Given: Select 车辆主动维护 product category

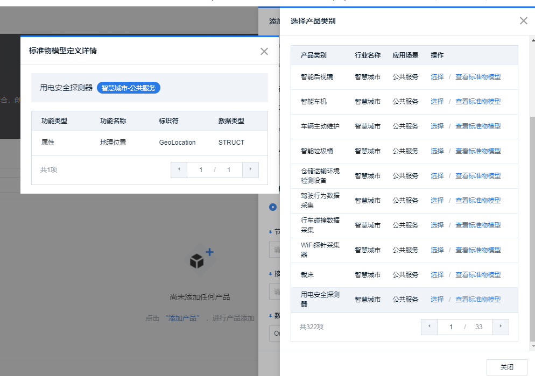Looking at the screenshot, I should (x=437, y=126).
